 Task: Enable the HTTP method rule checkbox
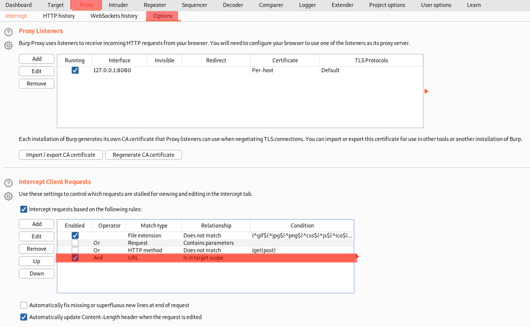click(x=75, y=250)
